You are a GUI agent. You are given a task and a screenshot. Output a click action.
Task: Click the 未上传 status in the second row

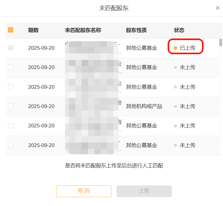(x=187, y=67)
